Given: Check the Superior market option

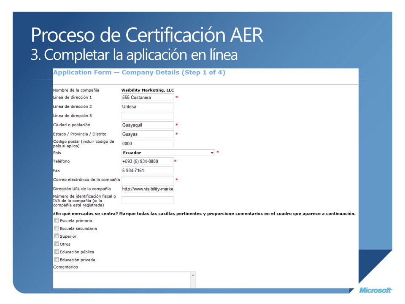Looking at the screenshot, I should (57, 236).
